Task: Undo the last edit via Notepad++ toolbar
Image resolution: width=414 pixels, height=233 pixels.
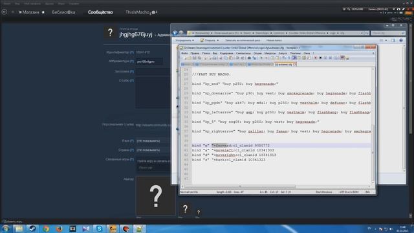Action: coord(237,58)
